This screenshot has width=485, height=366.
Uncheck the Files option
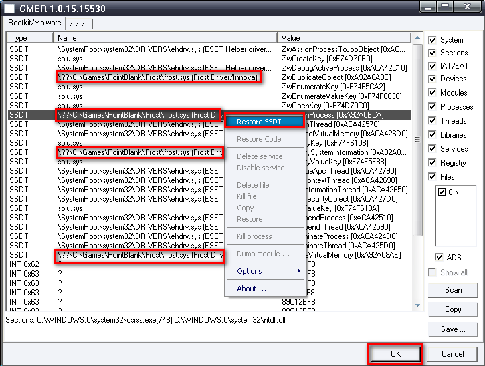pyautogui.click(x=432, y=177)
